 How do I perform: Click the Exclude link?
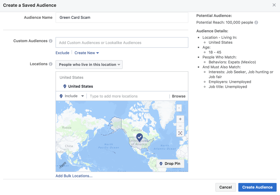point(62,53)
